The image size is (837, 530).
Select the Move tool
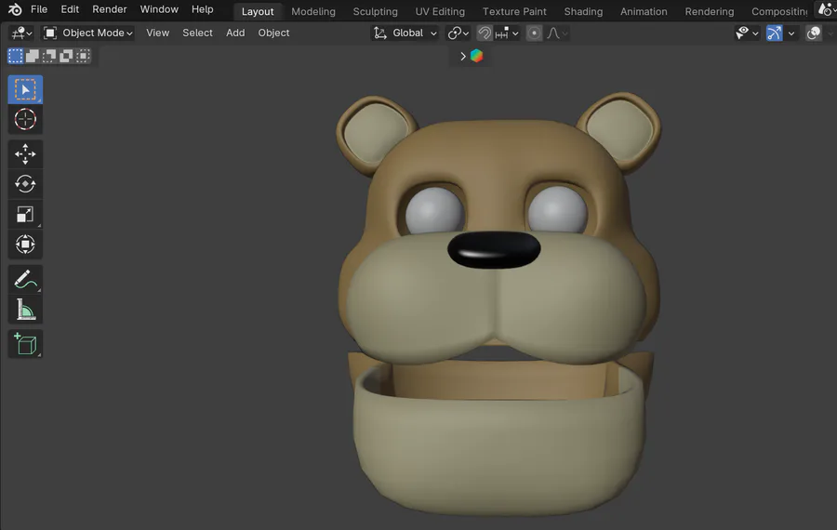(x=25, y=154)
